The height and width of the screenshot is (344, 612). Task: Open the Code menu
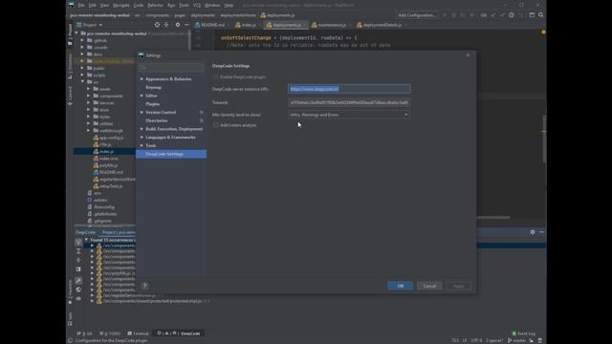(139, 5)
